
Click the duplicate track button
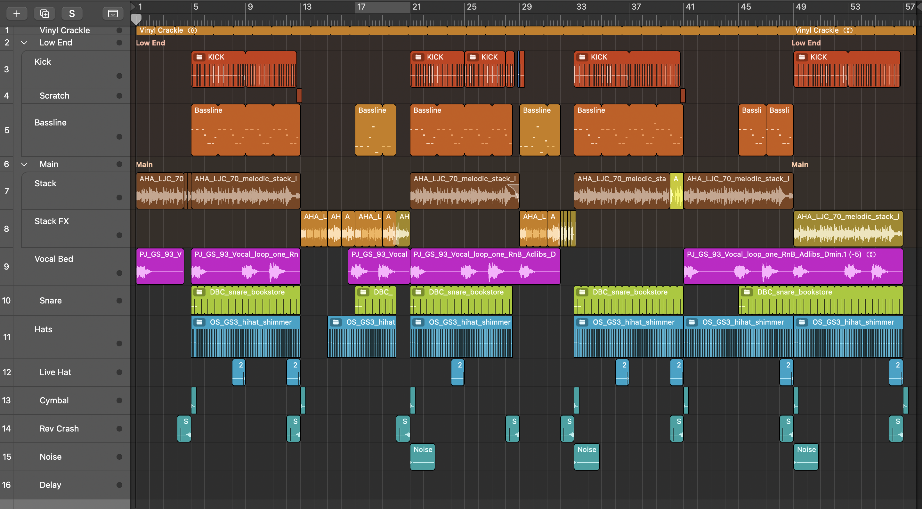pyautogui.click(x=44, y=13)
